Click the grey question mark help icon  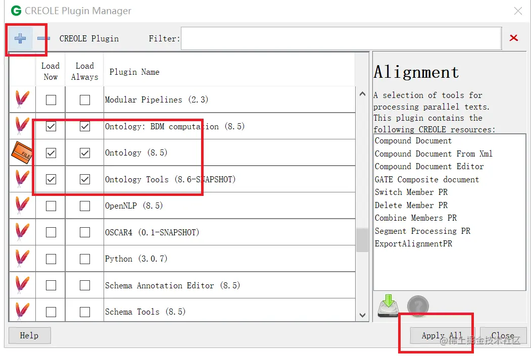click(418, 306)
